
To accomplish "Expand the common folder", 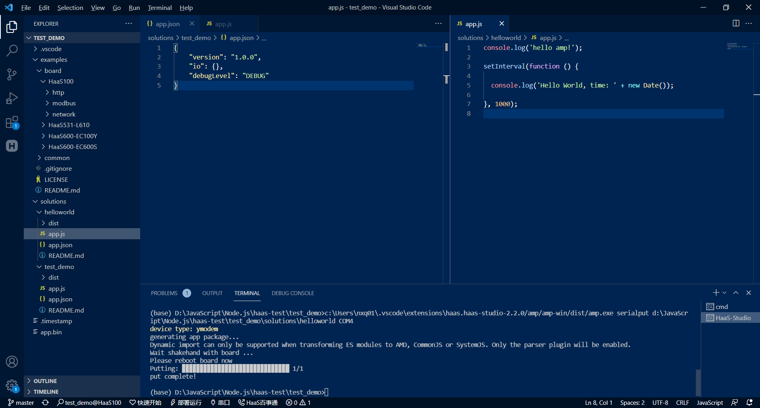I will point(82,158).
